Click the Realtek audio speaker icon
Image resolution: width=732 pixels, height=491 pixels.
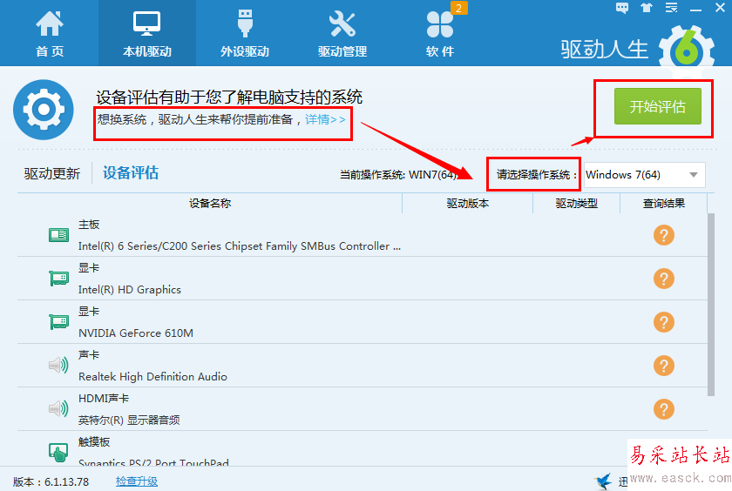59,365
